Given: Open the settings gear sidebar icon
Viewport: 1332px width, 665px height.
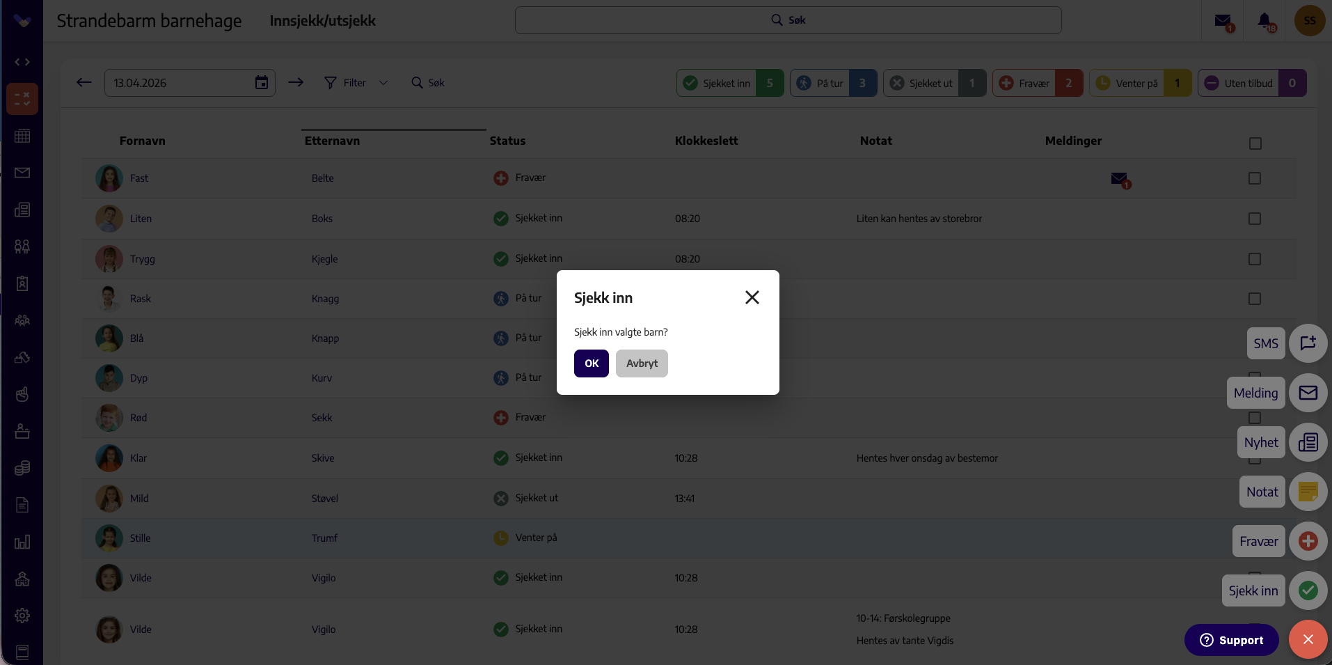Looking at the screenshot, I should pos(22,616).
